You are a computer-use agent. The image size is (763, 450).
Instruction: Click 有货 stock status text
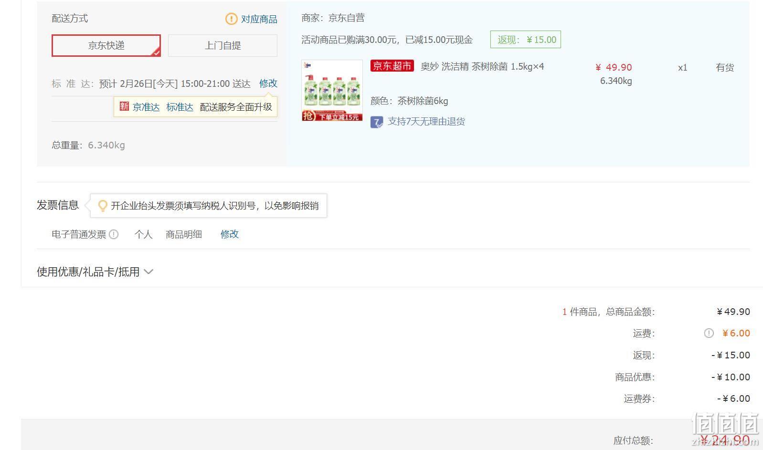725,68
